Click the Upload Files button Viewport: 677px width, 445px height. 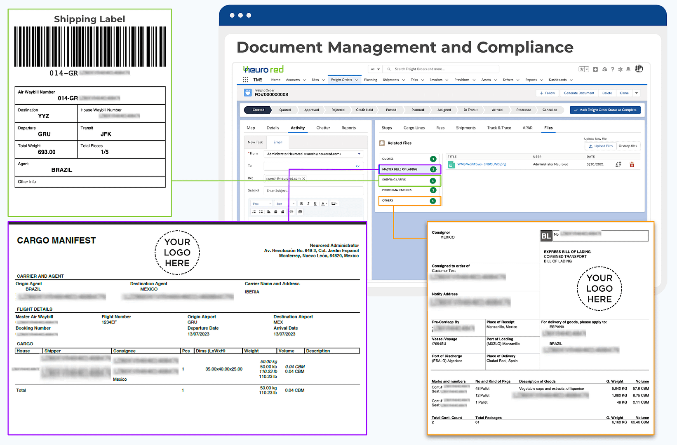tap(600, 146)
